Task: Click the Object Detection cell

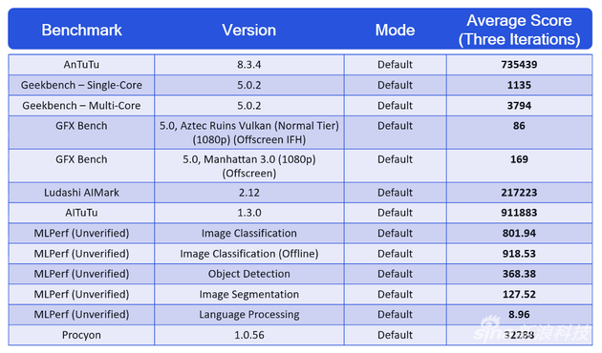Action: point(249,274)
